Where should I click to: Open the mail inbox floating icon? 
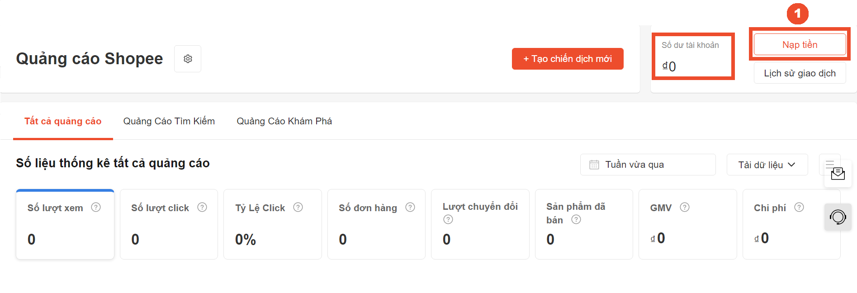click(x=838, y=174)
